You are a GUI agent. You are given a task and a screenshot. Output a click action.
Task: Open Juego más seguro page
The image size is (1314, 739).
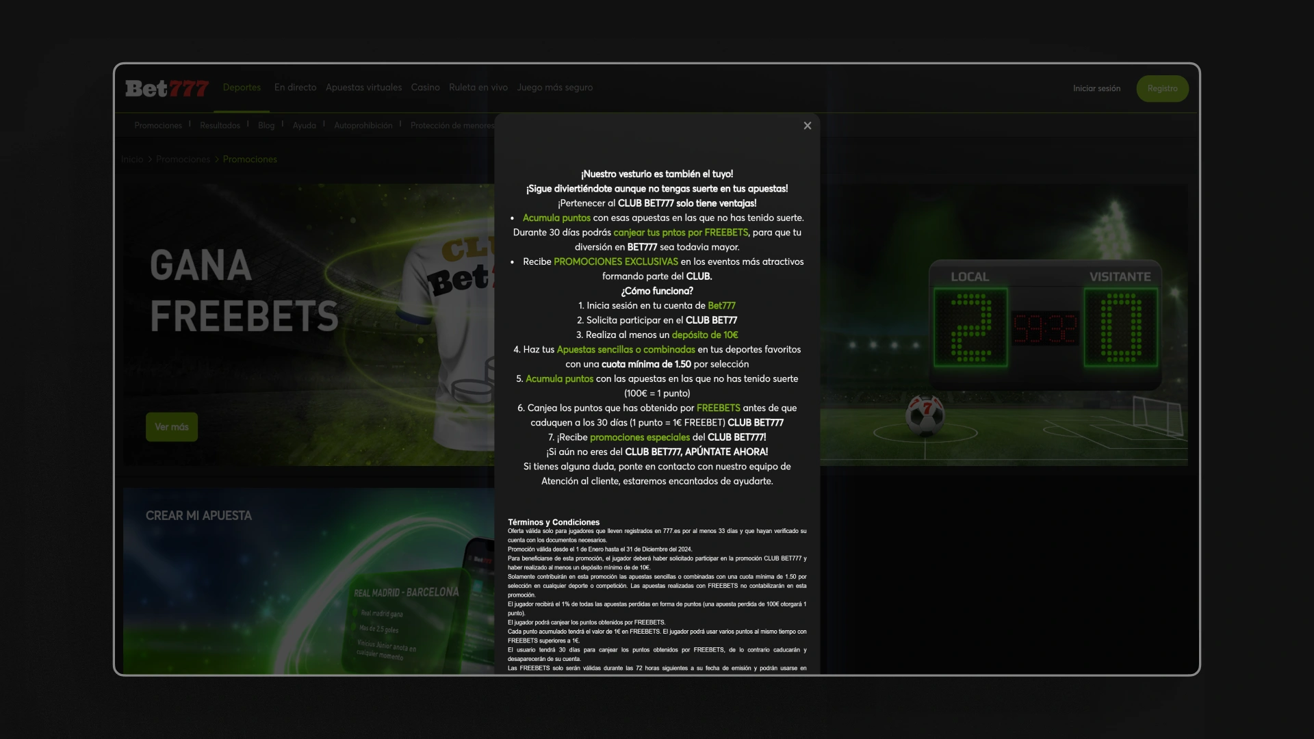coord(554,88)
